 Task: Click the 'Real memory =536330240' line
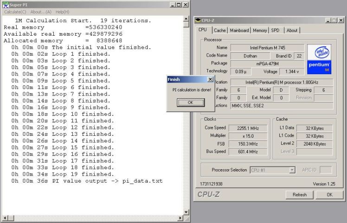point(63,27)
